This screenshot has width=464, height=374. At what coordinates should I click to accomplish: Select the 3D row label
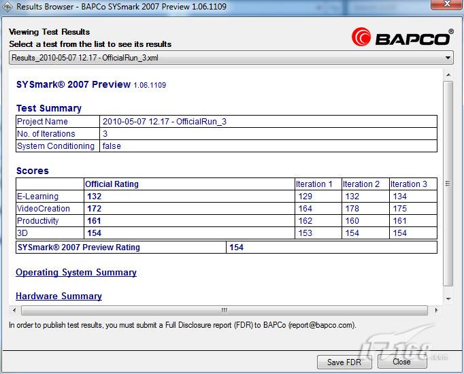point(22,233)
